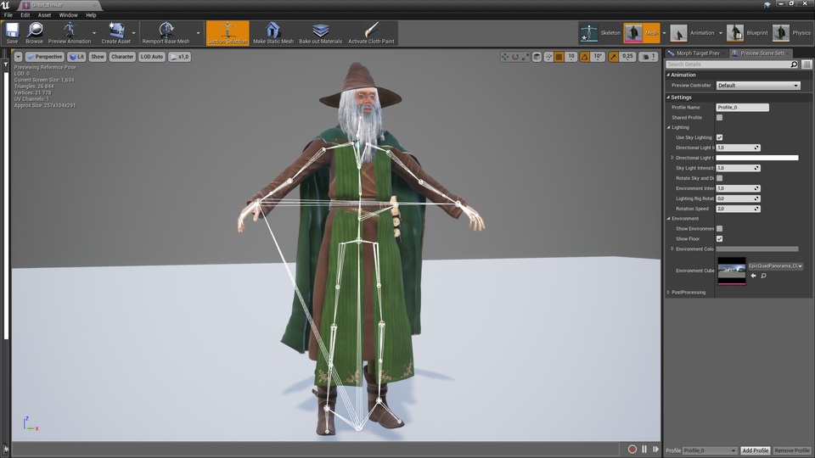Disable the Use Sky Lighting checkbox
Viewport: 815px width, 458px height.
pyautogui.click(x=719, y=137)
